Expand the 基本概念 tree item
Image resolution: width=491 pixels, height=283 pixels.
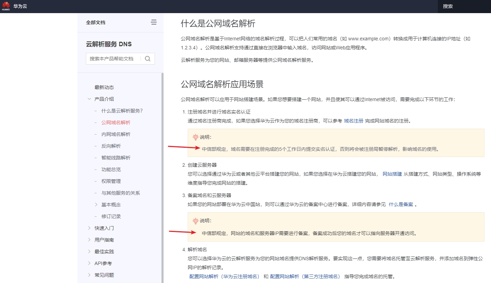coord(96,205)
